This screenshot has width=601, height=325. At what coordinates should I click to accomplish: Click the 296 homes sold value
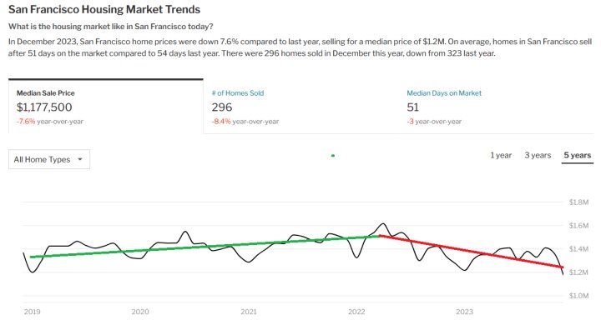222,107
